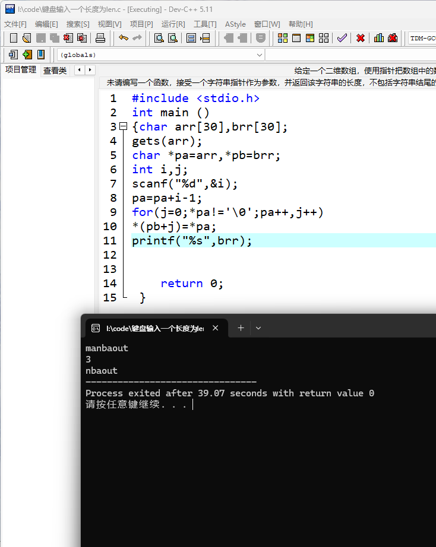The image size is (436, 547).
Task: Click the Open file icon
Action: [27, 38]
